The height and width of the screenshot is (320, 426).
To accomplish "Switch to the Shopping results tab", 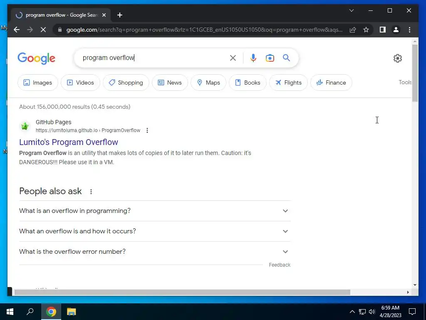I will pos(126,82).
